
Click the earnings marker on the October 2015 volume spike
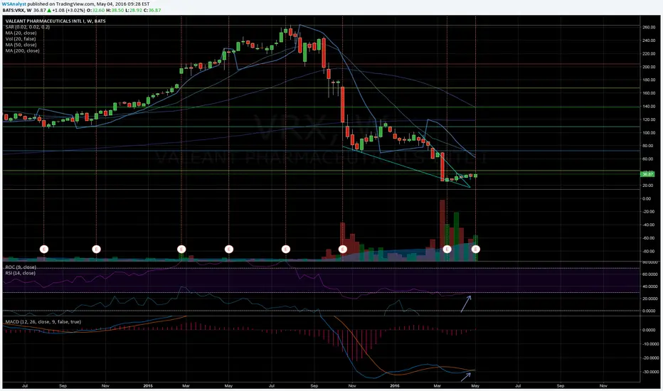pyautogui.click(x=343, y=249)
